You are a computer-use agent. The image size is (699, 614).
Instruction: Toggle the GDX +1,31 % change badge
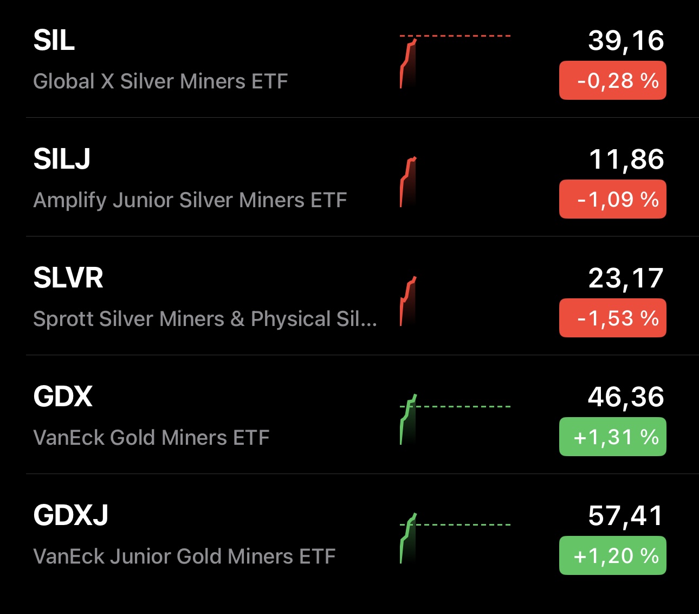coord(612,437)
